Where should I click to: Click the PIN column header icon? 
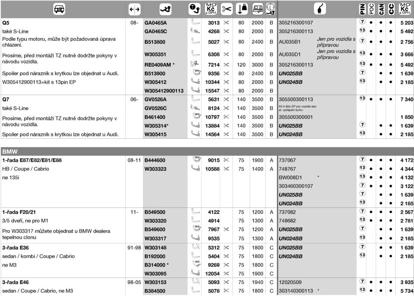pos(362,9)
